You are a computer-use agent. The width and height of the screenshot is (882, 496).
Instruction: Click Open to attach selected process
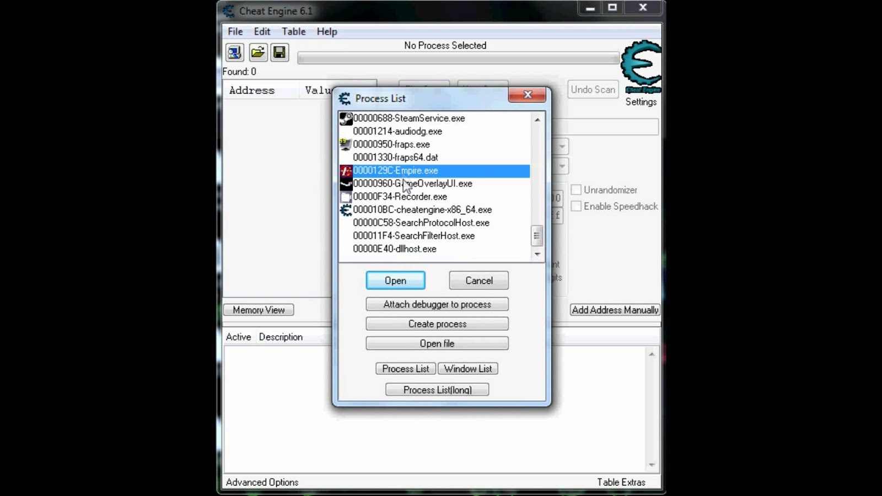[395, 281]
